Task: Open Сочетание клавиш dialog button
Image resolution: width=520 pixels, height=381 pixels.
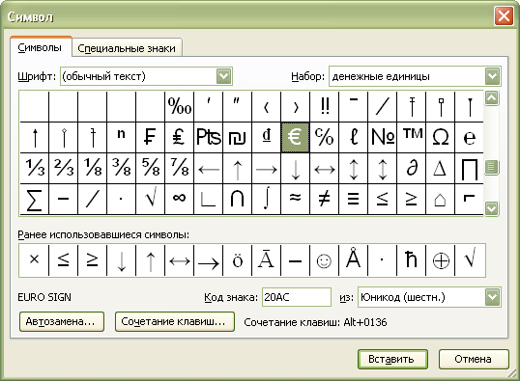Action: coord(175,321)
